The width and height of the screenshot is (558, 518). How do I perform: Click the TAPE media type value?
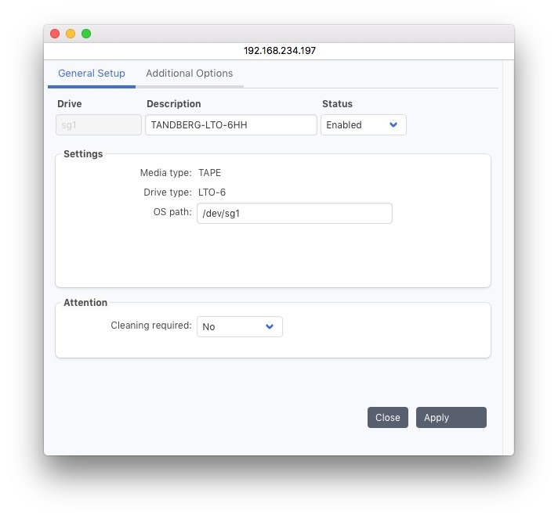click(209, 173)
